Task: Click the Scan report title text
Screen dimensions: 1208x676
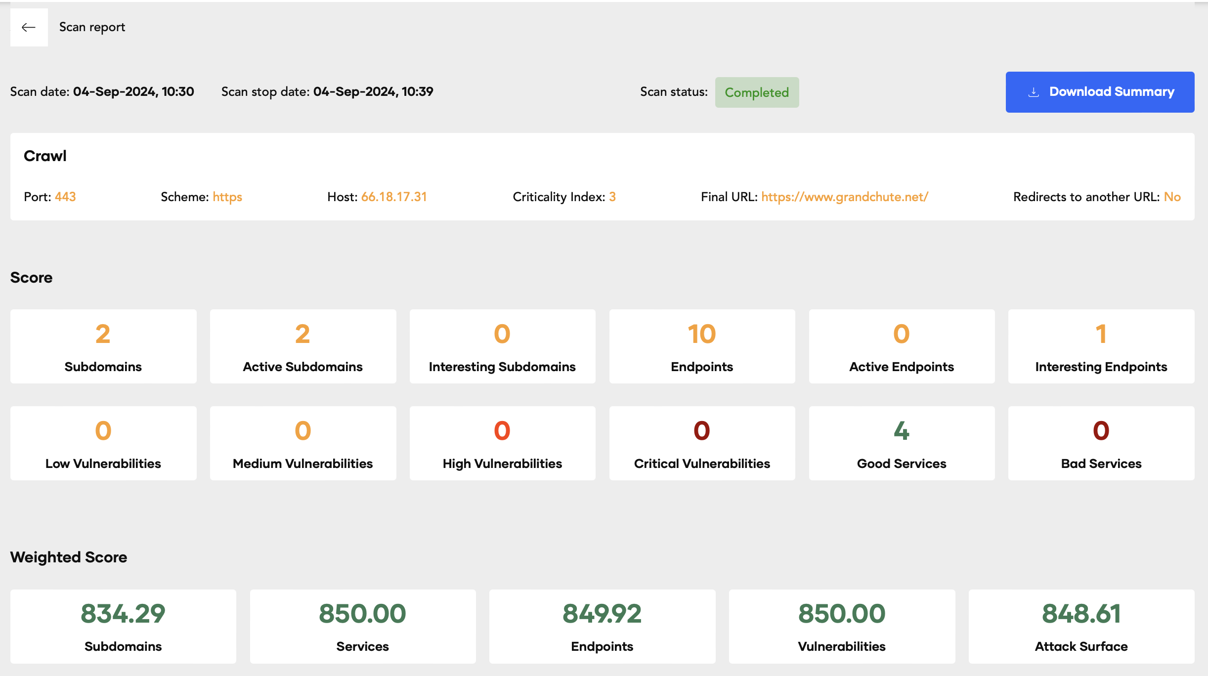Action: coord(92,27)
